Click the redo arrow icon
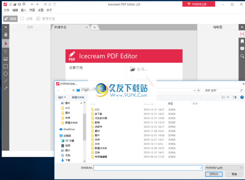Viewport: 245px width, 180px height. [37, 4]
